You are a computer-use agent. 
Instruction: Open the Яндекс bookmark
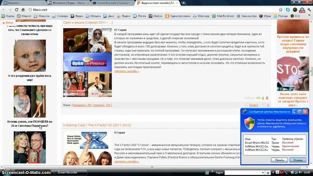coord(124,16)
